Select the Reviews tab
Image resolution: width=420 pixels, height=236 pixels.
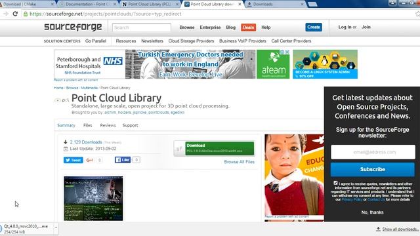pyautogui.click(x=108, y=125)
